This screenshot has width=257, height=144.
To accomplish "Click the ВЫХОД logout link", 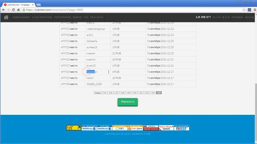I will click(x=249, y=17).
